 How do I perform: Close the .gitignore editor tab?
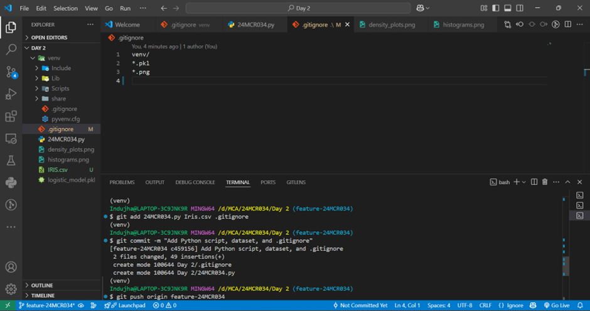click(347, 25)
